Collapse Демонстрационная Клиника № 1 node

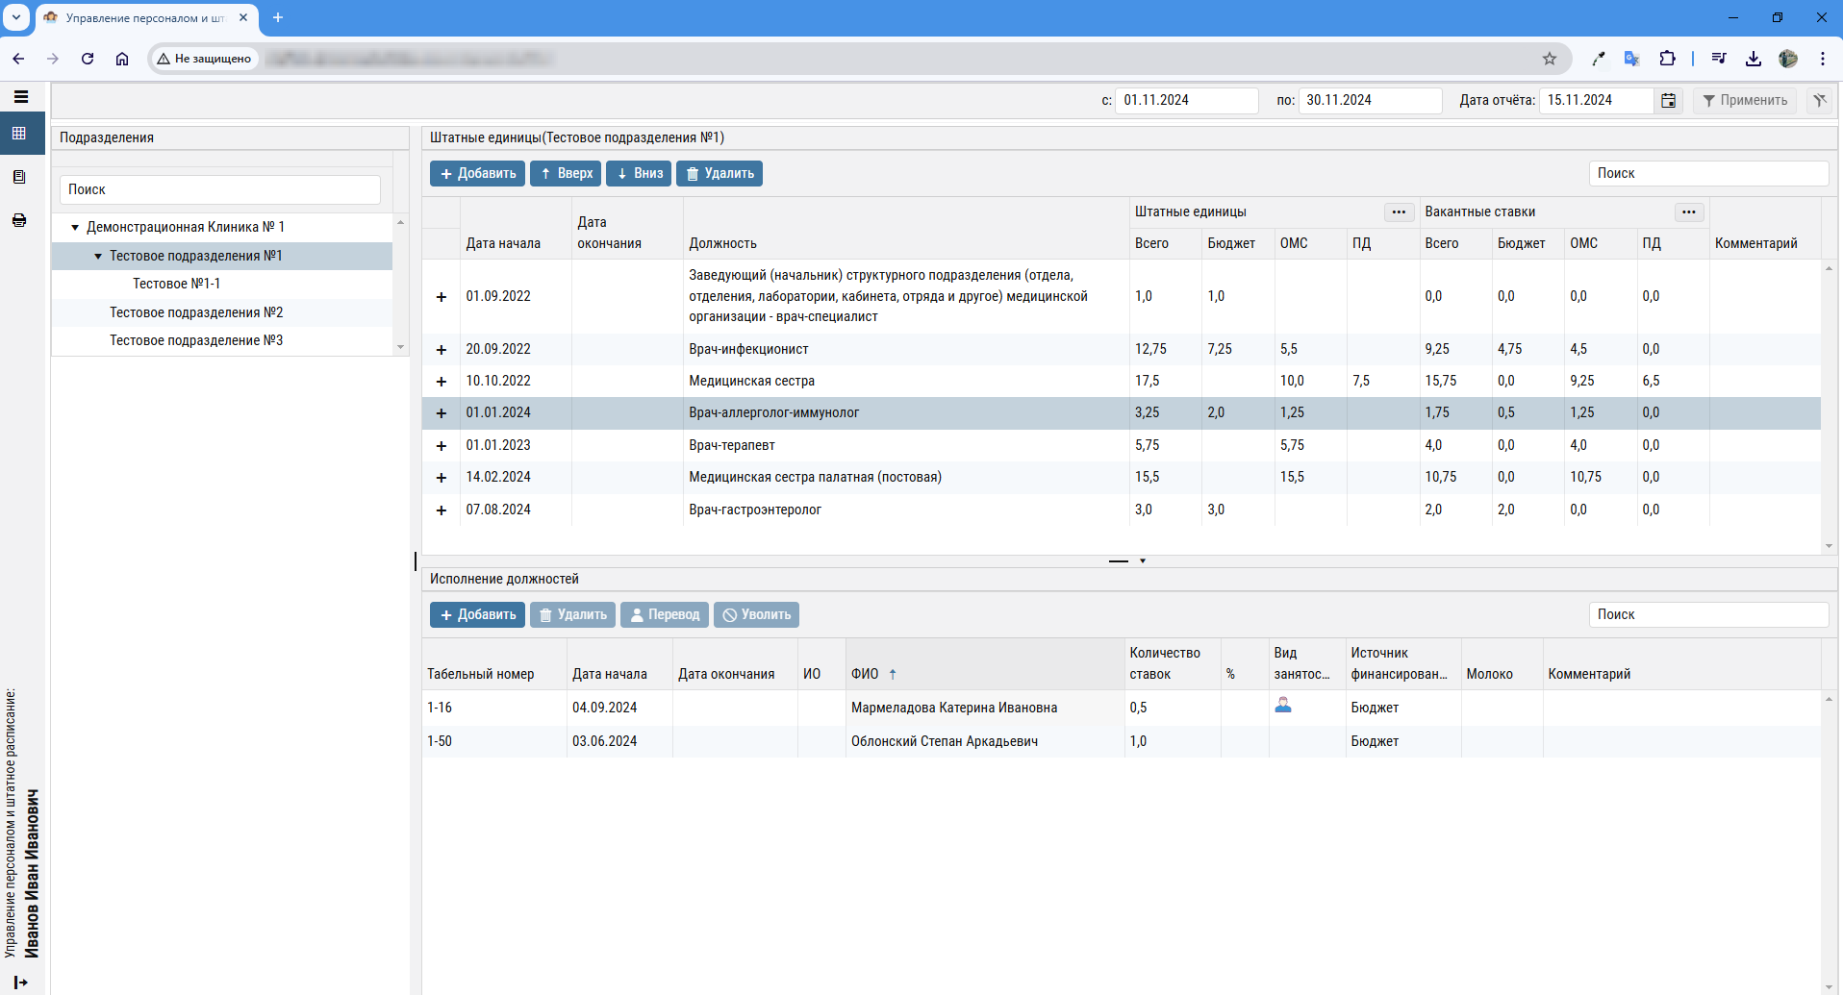click(x=75, y=228)
